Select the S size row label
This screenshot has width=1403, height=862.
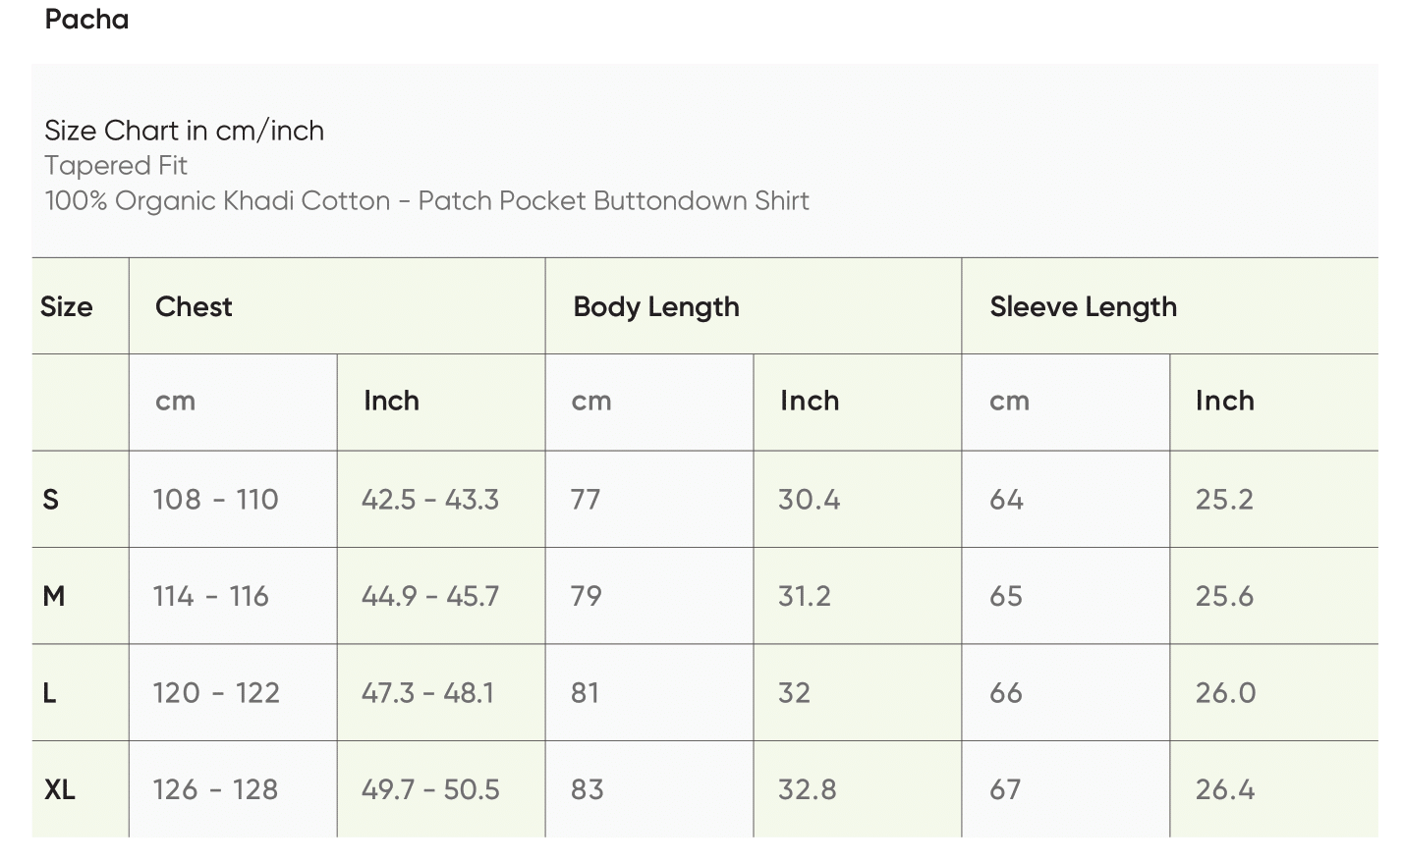pyautogui.click(x=51, y=500)
